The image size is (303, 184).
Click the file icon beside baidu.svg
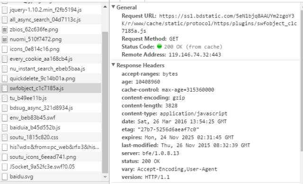point(5,176)
